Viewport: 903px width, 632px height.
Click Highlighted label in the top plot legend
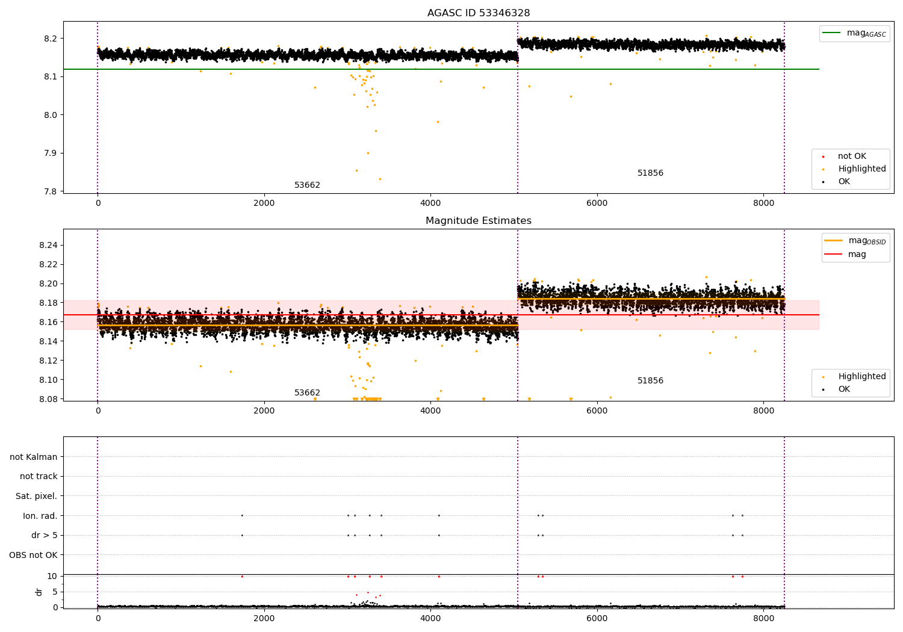(x=862, y=169)
